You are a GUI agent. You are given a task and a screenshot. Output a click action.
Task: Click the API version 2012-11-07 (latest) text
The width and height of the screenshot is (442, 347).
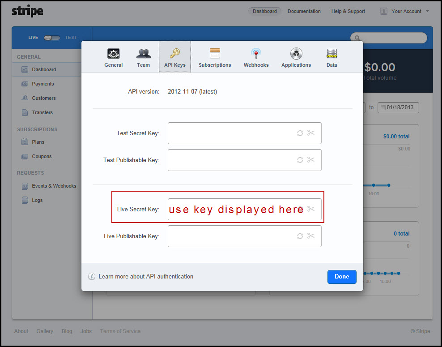coord(192,92)
